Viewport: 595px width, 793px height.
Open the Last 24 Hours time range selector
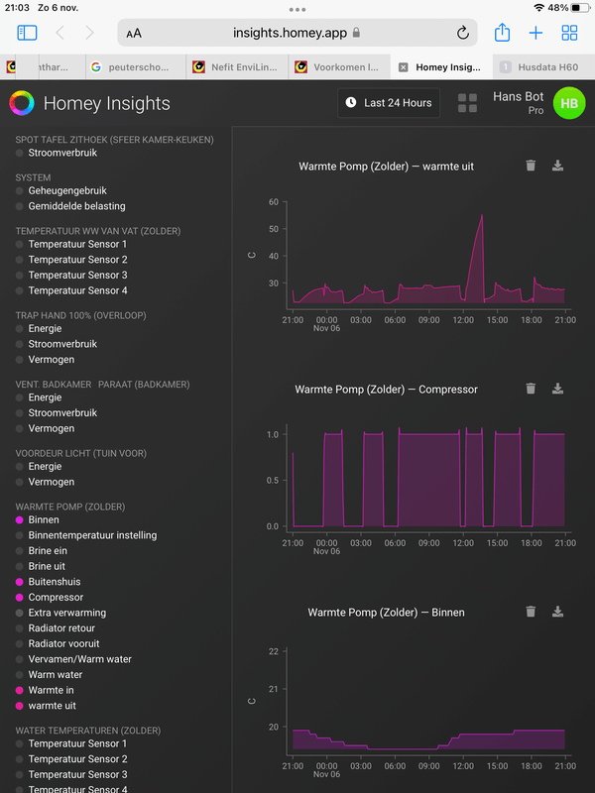(x=388, y=103)
